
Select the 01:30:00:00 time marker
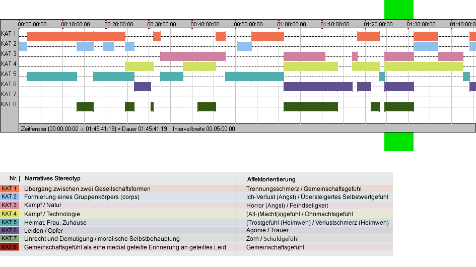pyautogui.click(x=421, y=24)
